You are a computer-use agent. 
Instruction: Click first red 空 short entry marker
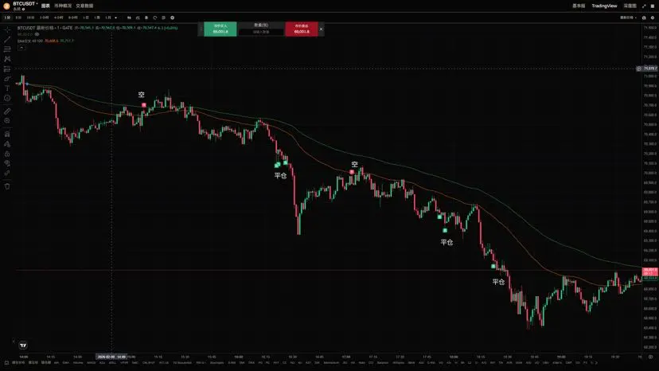pos(144,105)
